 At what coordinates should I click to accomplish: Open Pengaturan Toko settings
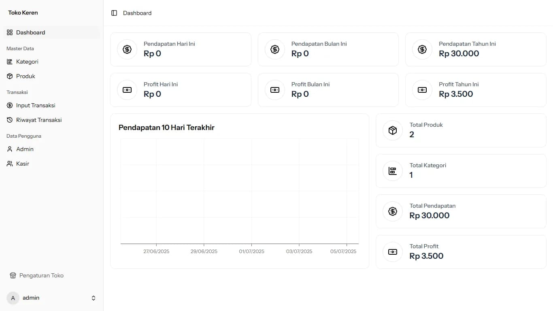41,275
